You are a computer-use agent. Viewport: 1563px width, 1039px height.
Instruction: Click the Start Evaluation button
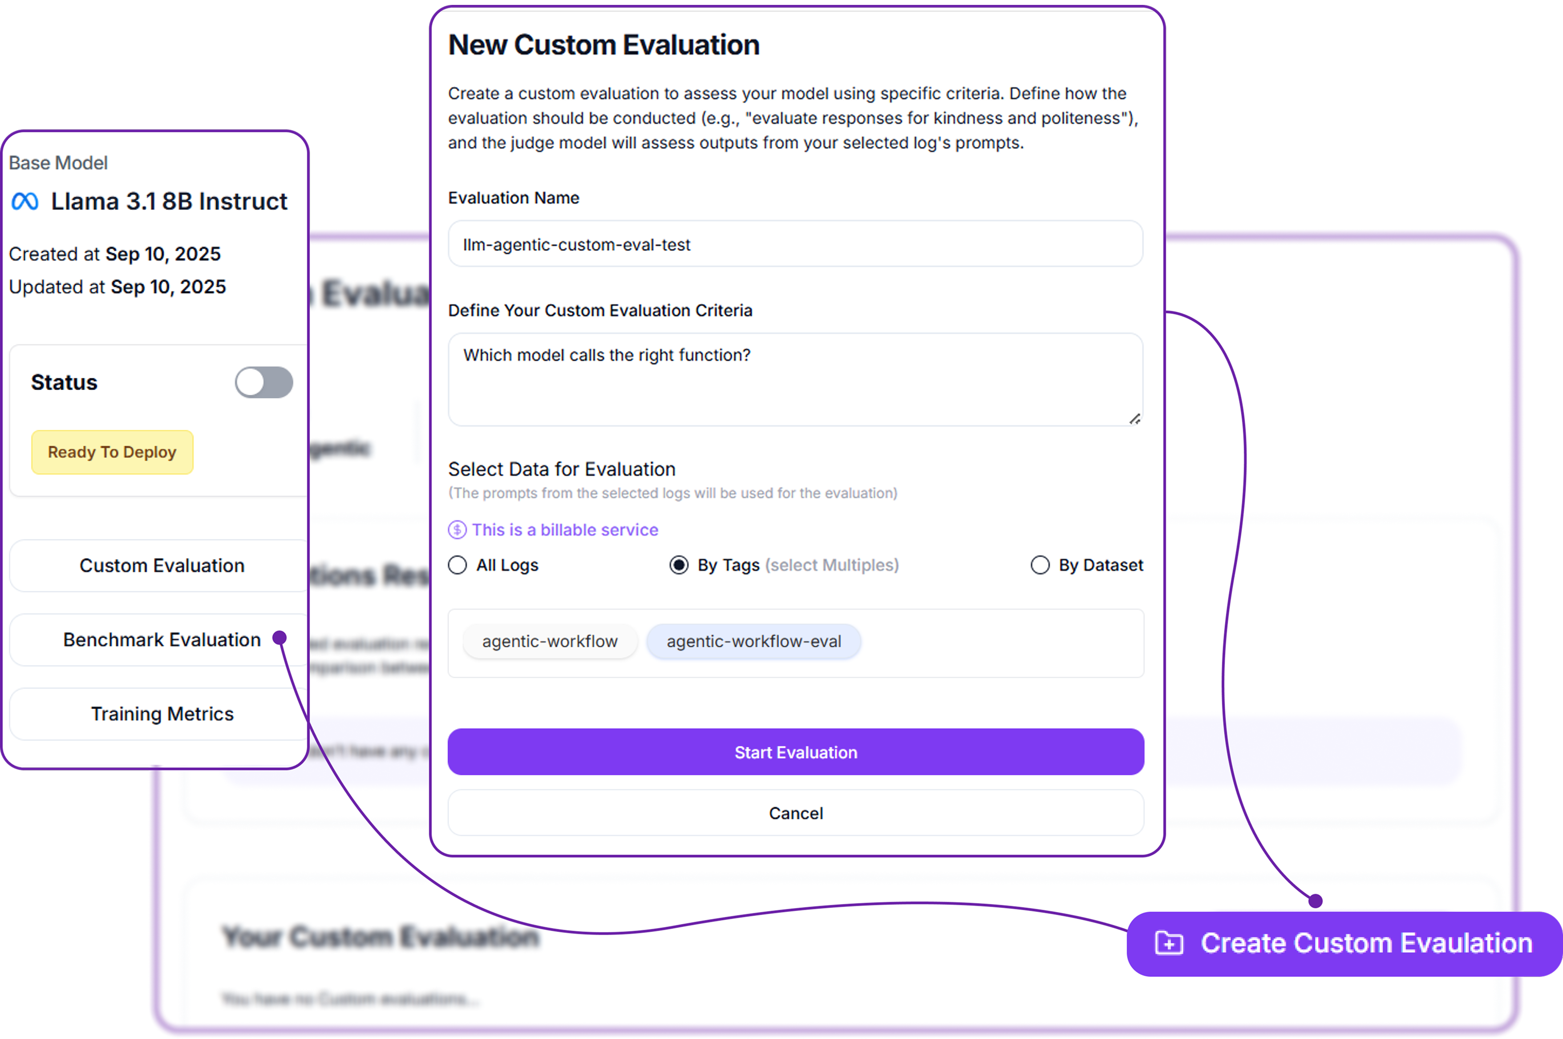pos(796,752)
